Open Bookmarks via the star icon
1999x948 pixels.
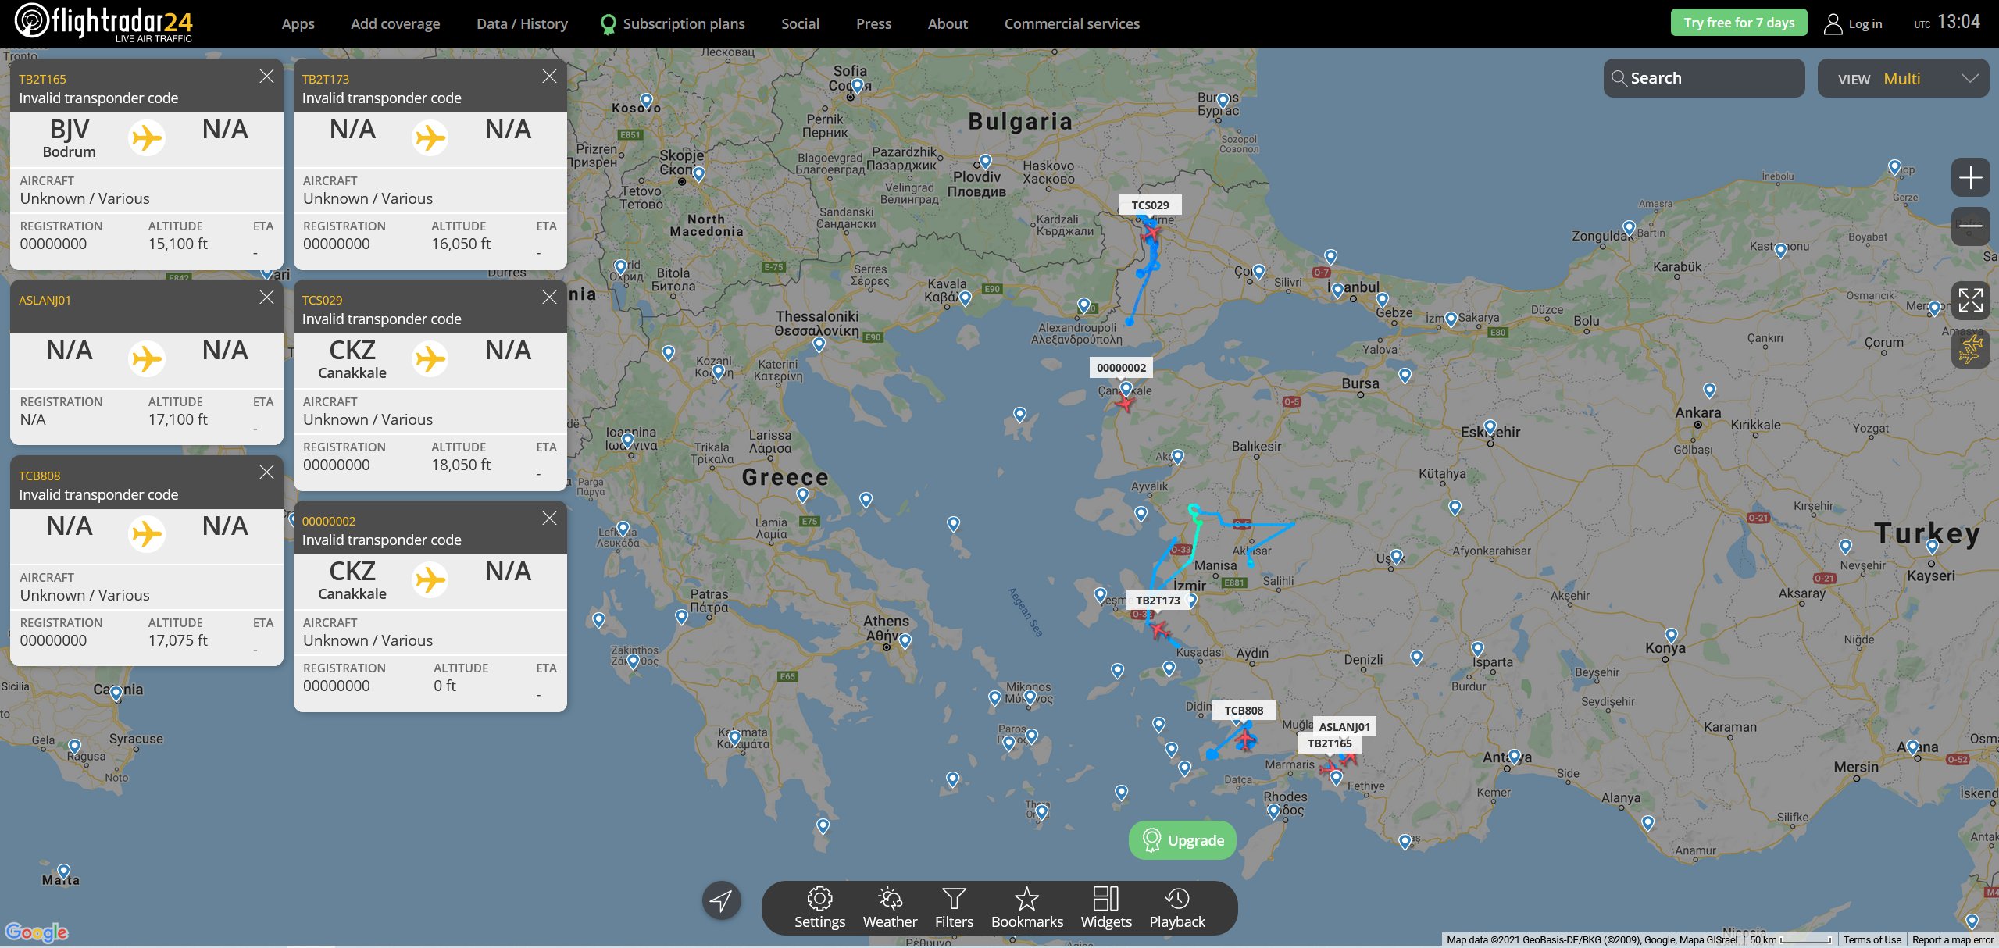pos(1026,900)
